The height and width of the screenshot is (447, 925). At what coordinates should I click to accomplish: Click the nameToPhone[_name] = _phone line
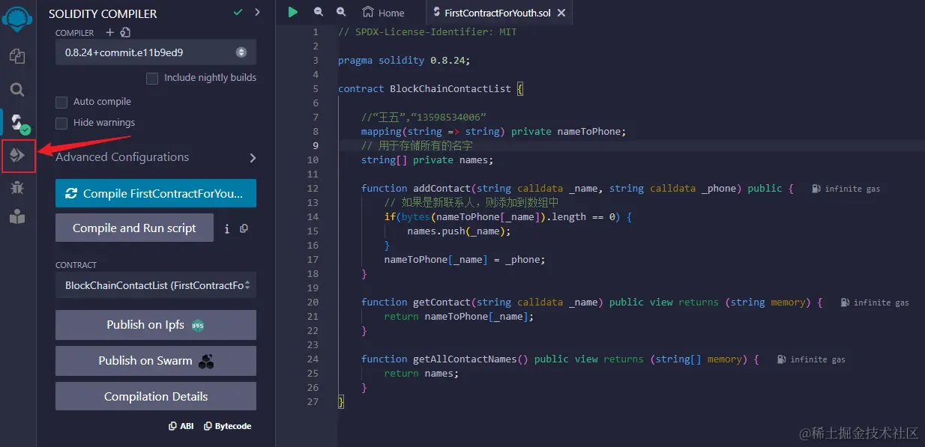pos(465,260)
